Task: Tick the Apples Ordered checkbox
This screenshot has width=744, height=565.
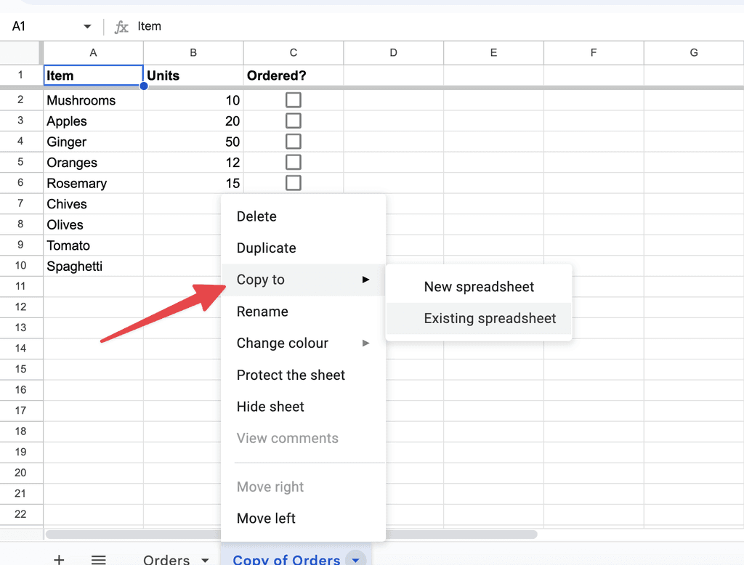Action: (x=293, y=121)
